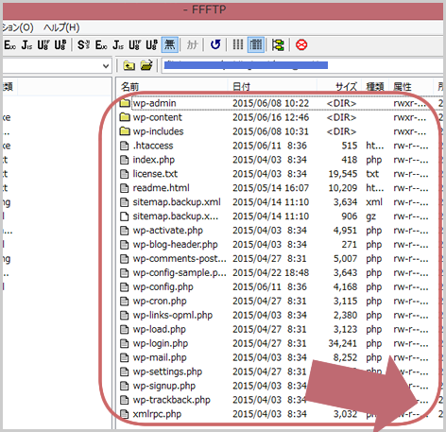Screen dimensions: 446x432
Task: Select the wp-load.php file name
Action: [x=160, y=329]
